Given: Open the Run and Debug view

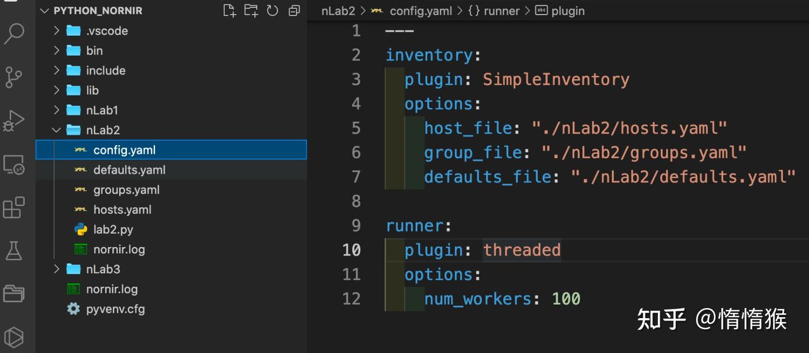Looking at the screenshot, I should [14, 121].
